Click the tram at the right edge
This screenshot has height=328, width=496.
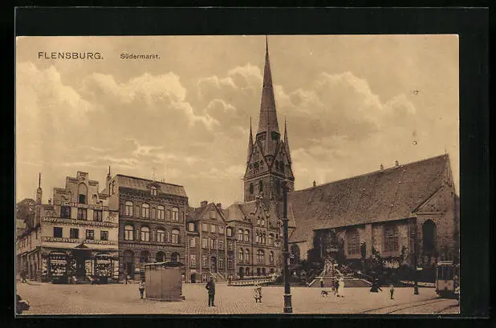[446, 278]
